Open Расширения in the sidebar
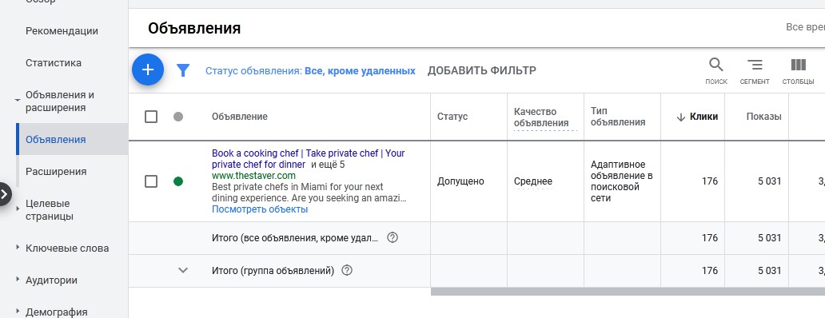The width and height of the screenshot is (825, 318). [56, 171]
